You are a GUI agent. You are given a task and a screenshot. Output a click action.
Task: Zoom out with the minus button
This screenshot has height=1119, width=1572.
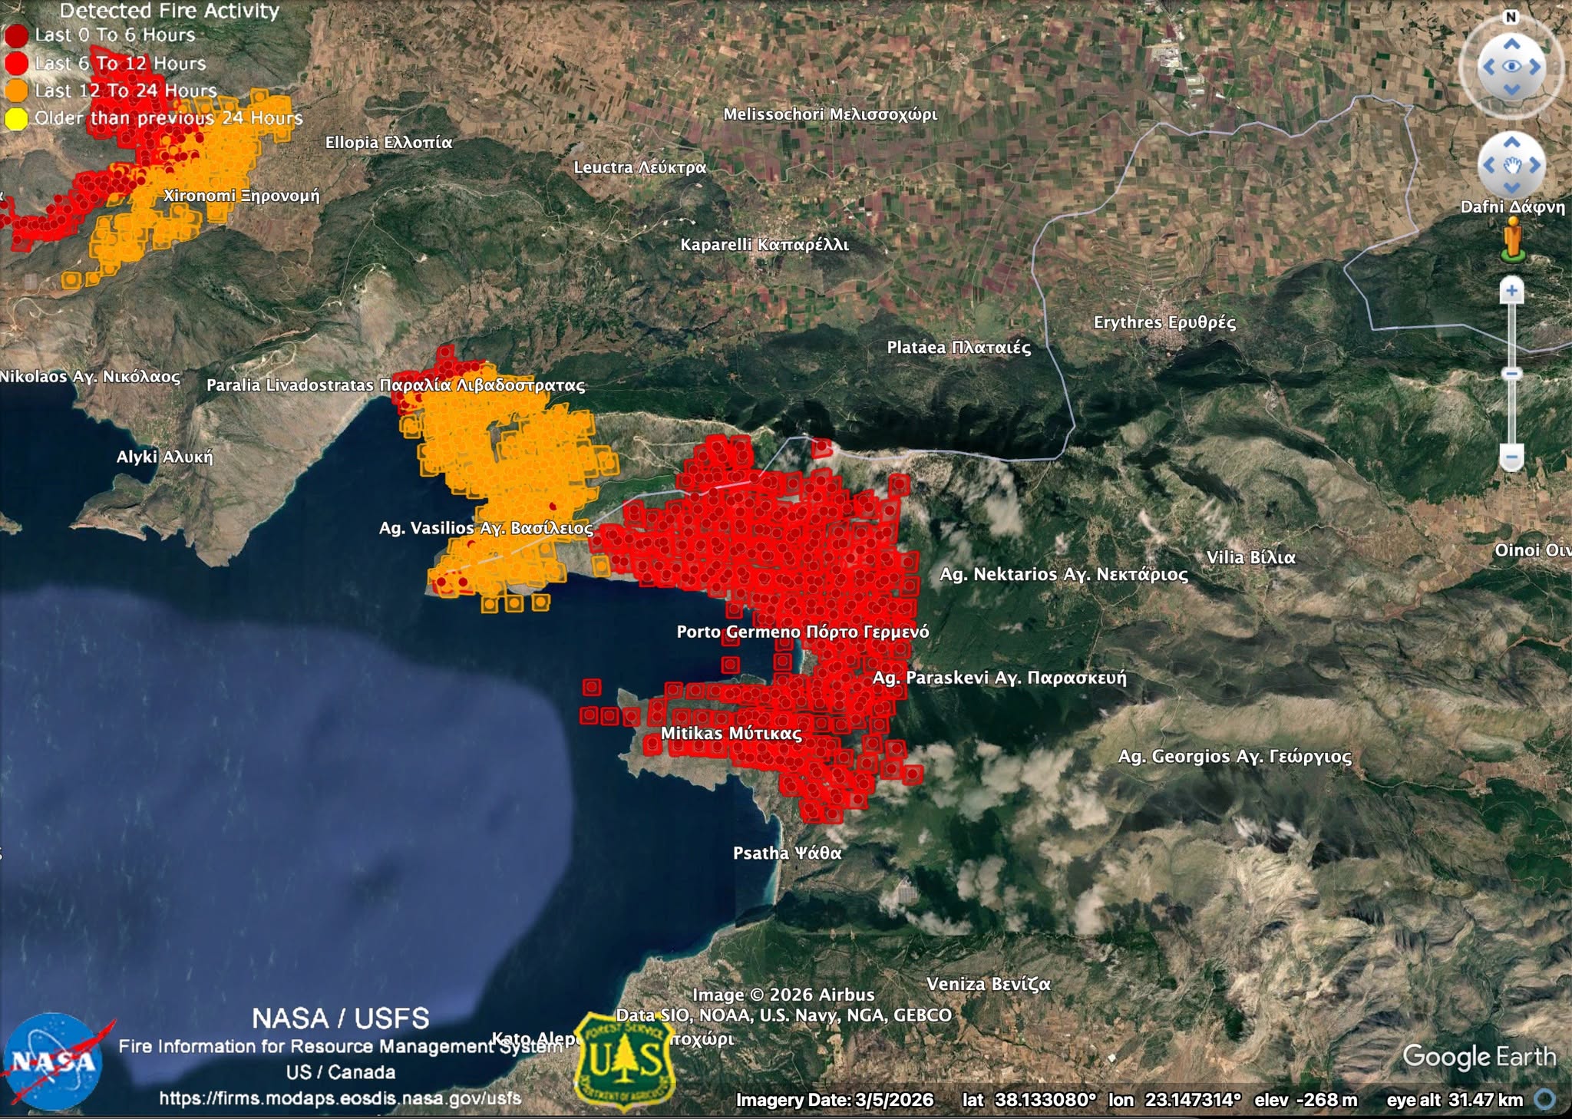coord(1511,457)
